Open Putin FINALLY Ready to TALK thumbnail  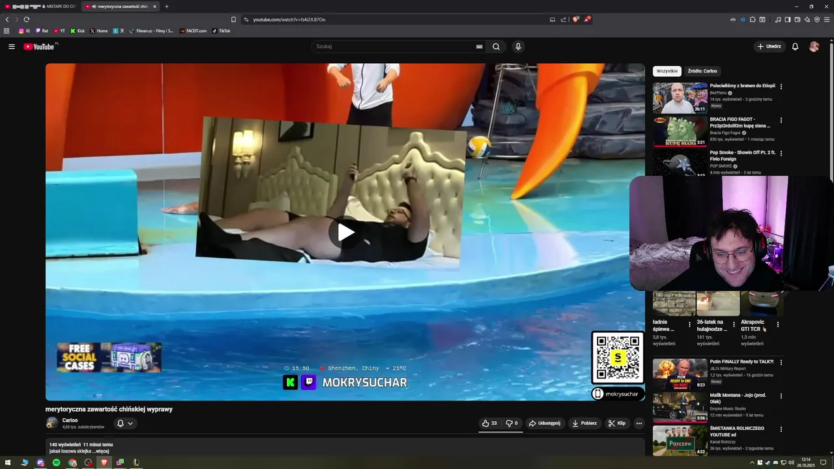click(680, 374)
